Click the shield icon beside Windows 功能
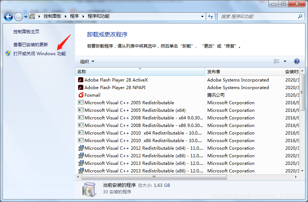Screen dimensions: 308x202 coord(8,53)
